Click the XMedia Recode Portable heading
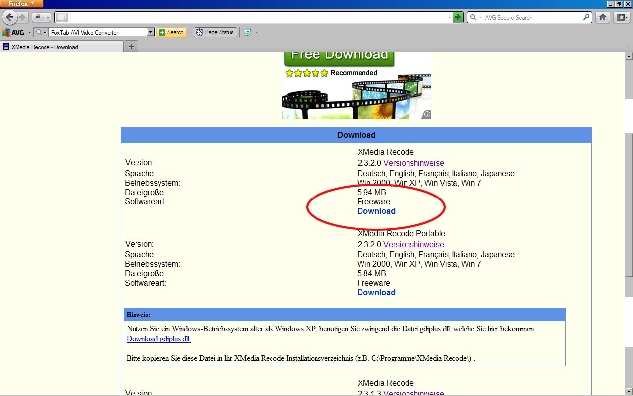 (401, 233)
